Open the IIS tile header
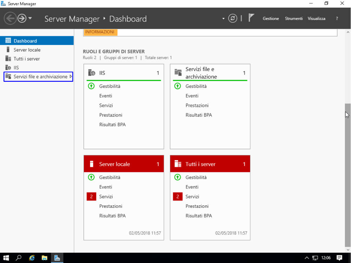This screenshot has height=263, width=351. [124, 73]
